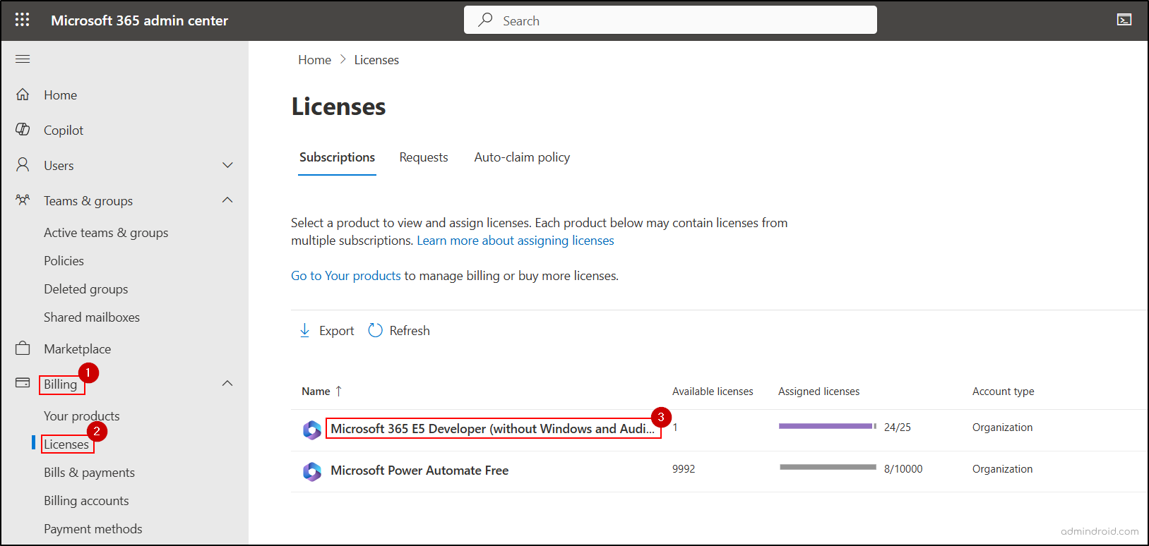
Task: Click the Available licenses column header
Action: (x=713, y=392)
